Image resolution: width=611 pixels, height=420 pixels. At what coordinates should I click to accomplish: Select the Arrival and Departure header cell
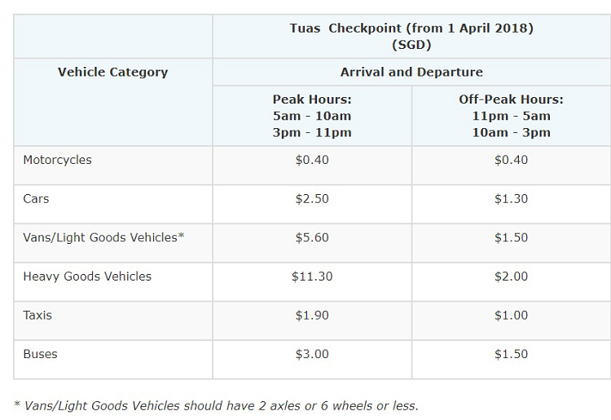pos(411,72)
